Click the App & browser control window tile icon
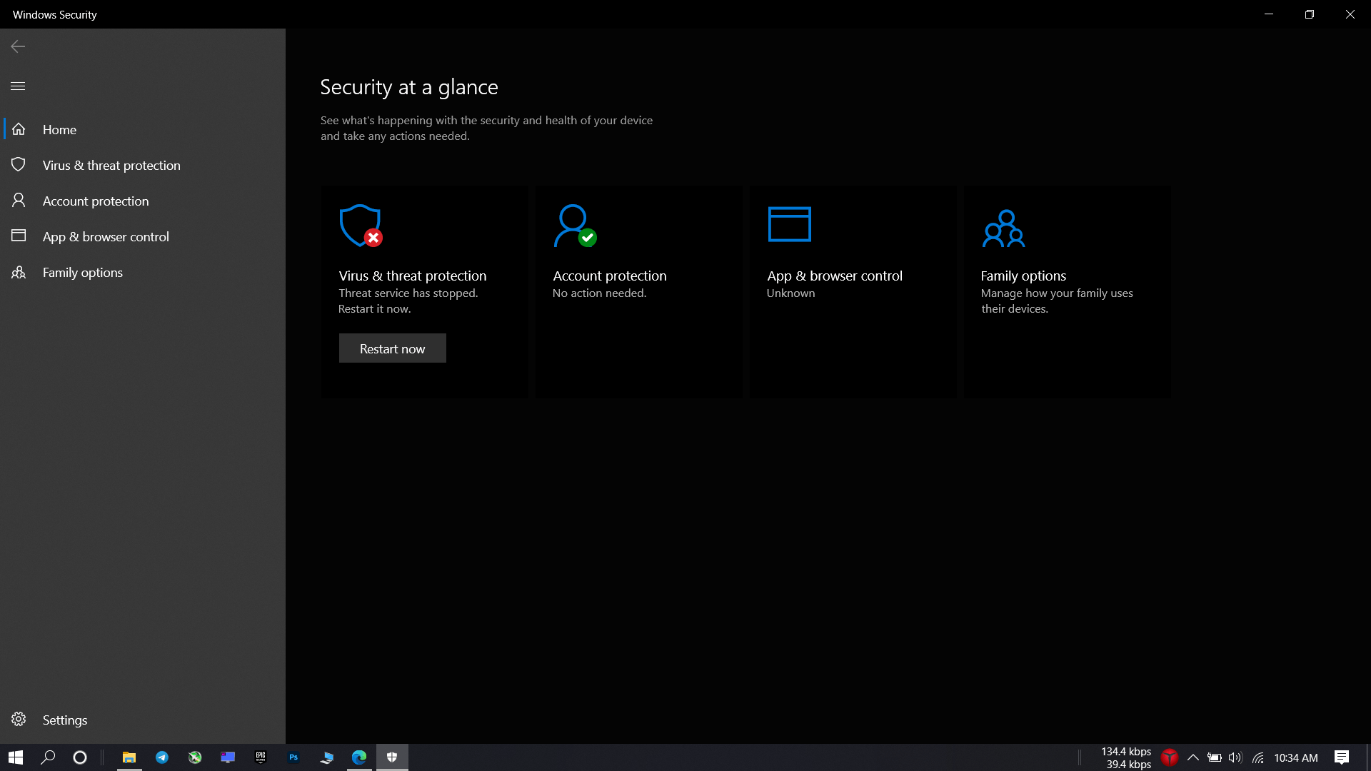Screen dimensions: 1371x771 pos(789,224)
